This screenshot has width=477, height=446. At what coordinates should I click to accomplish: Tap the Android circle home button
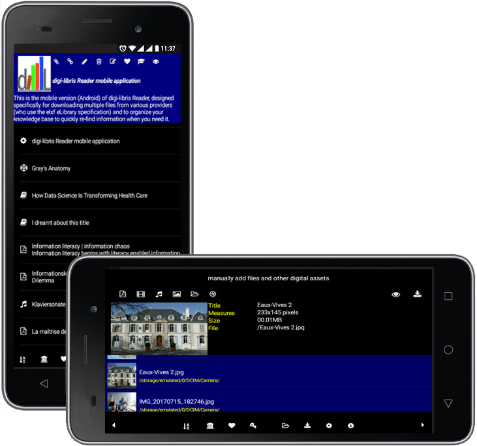click(448, 349)
